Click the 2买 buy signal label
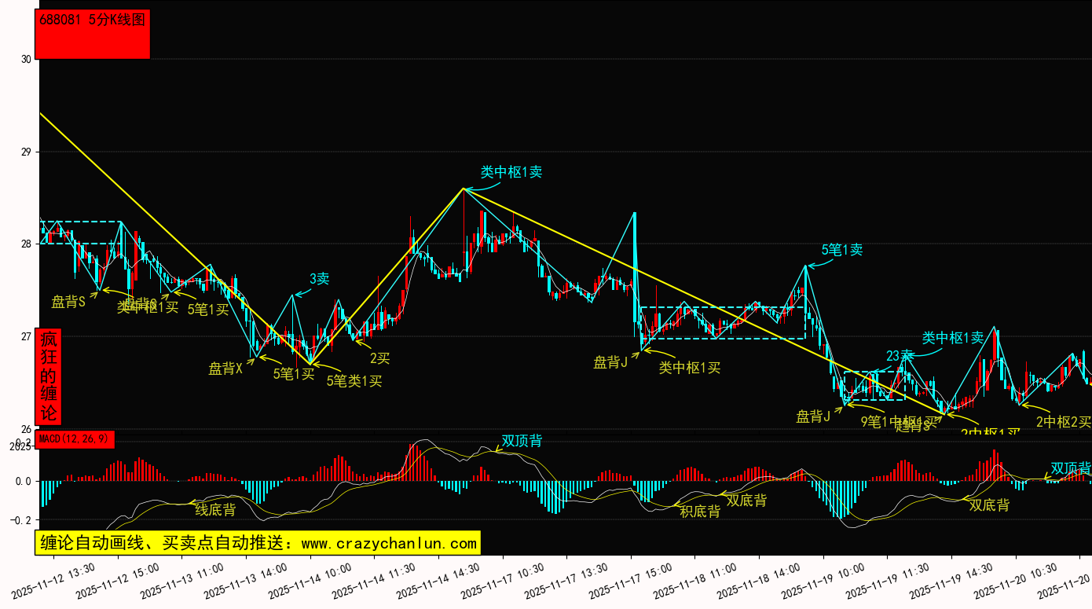This screenshot has width=1092, height=609. coord(380,358)
